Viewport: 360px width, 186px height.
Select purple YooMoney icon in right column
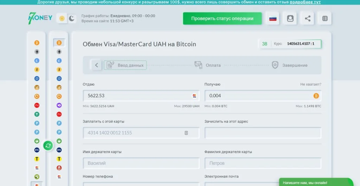tap(59, 105)
